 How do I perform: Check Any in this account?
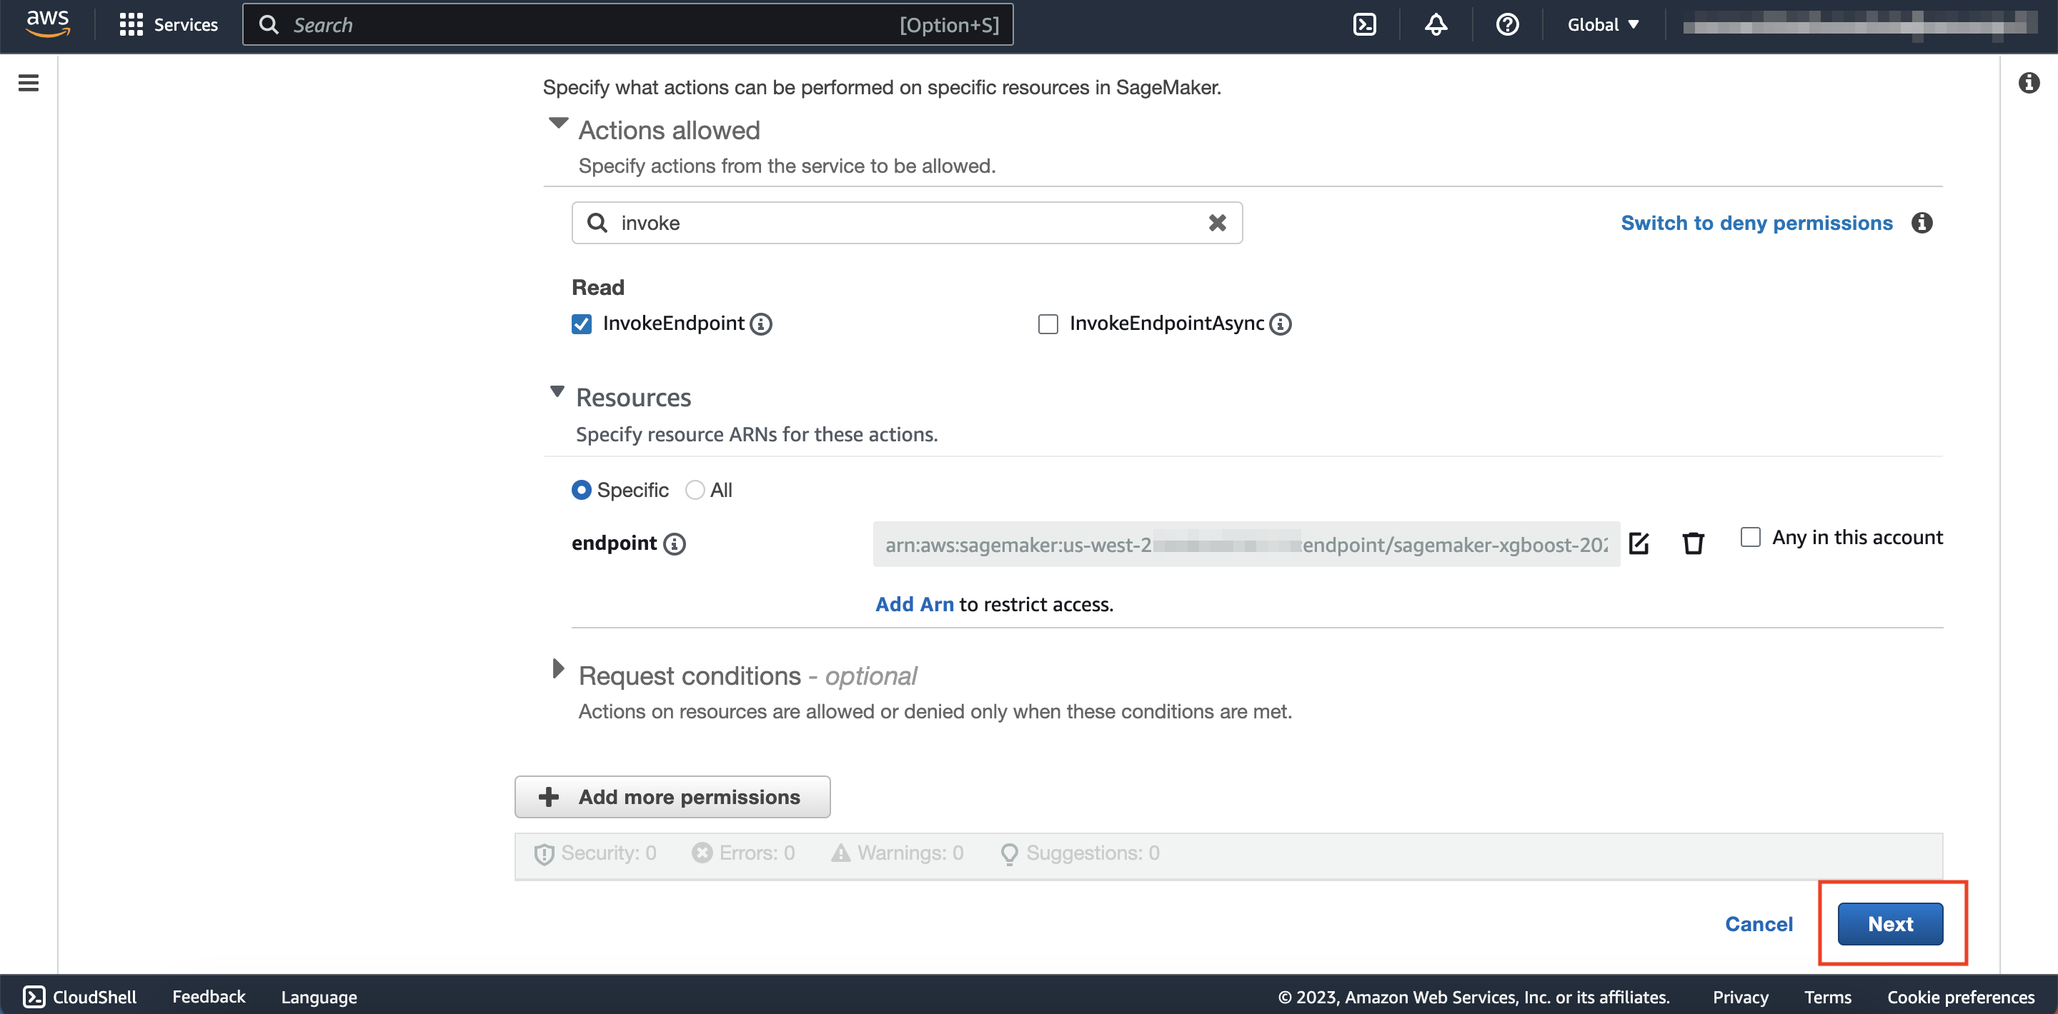pyautogui.click(x=1749, y=537)
